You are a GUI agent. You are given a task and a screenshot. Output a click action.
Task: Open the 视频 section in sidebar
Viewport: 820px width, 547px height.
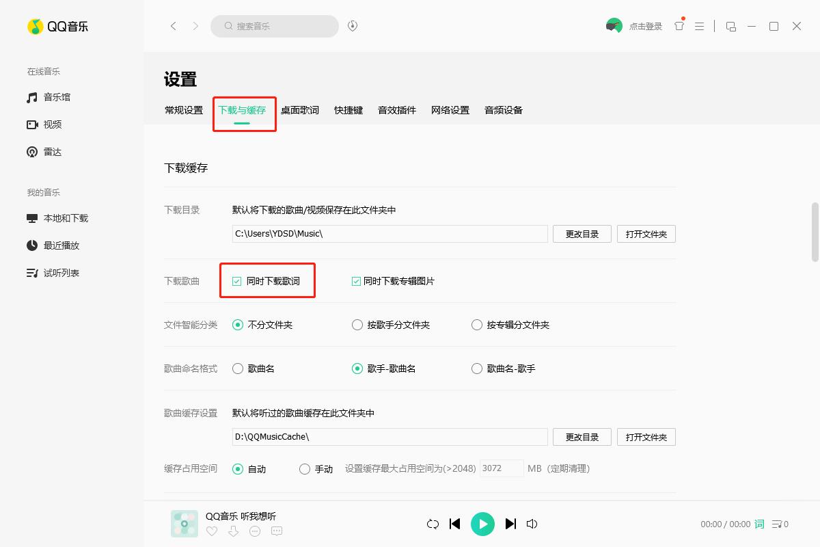52,124
